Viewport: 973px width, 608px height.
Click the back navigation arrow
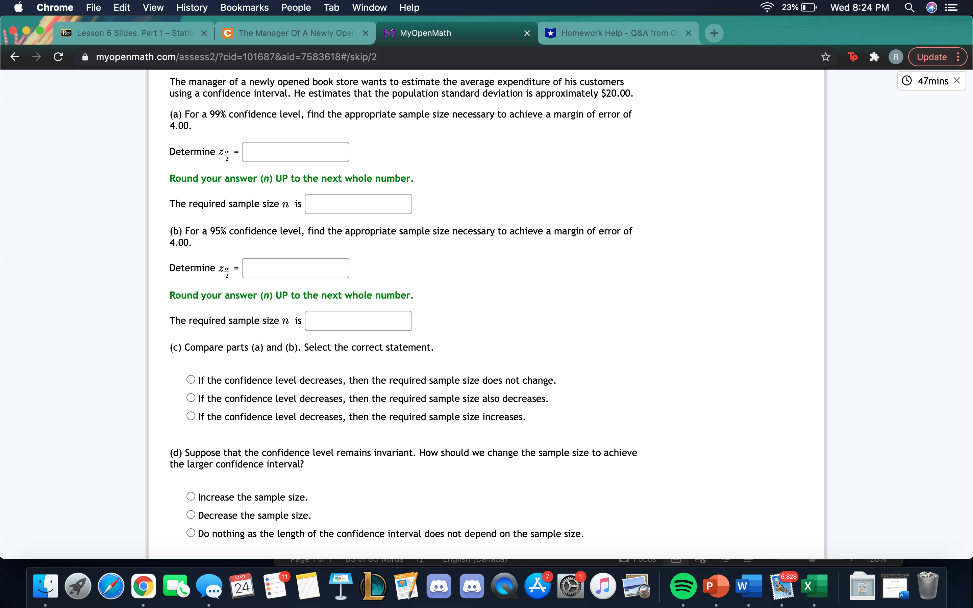pyautogui.click(x=15, y=57)
